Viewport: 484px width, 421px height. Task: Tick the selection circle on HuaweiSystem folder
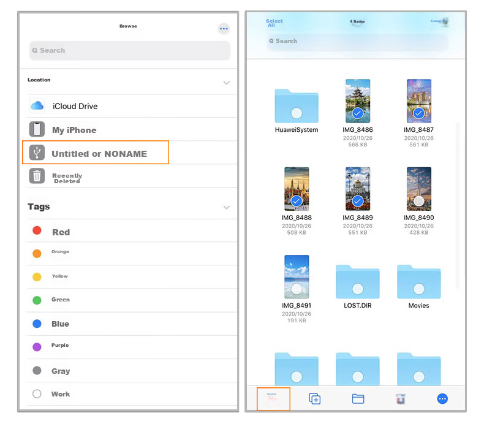coord(297,113)
